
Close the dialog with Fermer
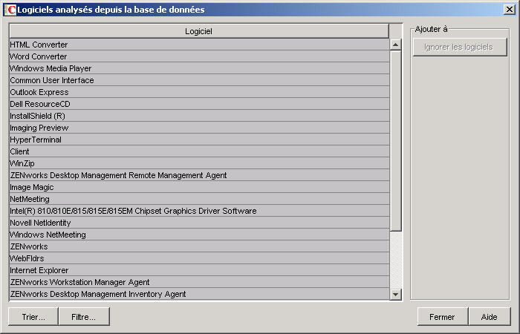(442, 317)
